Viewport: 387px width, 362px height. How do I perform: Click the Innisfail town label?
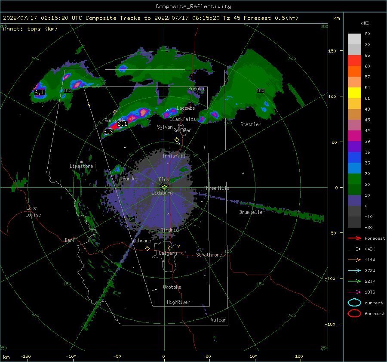[174, 156]
